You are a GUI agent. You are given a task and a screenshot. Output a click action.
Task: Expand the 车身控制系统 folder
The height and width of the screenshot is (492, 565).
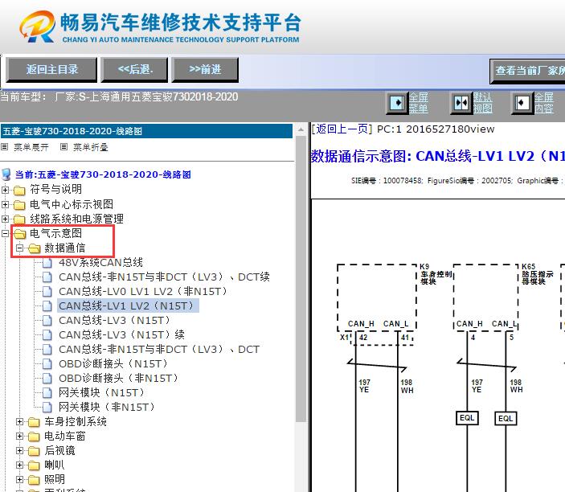(20, 422)
